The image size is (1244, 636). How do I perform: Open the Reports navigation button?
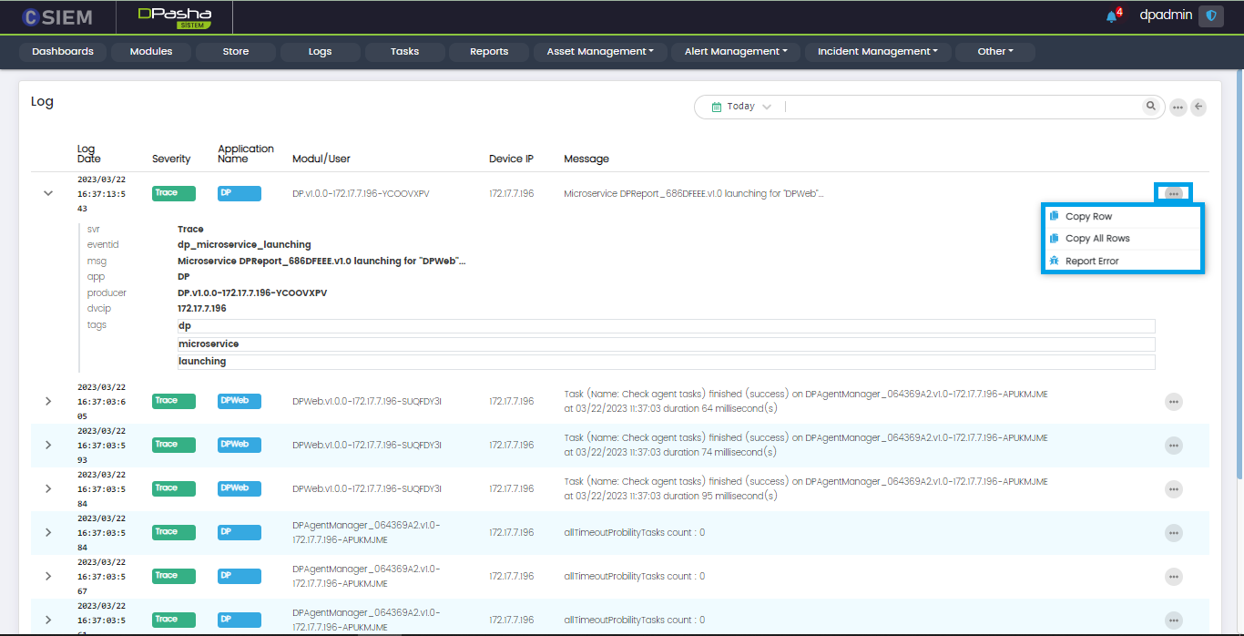pyautogui.click(x=489, y=52)
